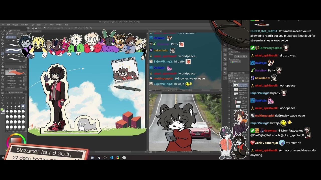This screenshot has height=180, width=321.
Task: Switch to the Pastel sub tool tab
Action: (21, 33)
